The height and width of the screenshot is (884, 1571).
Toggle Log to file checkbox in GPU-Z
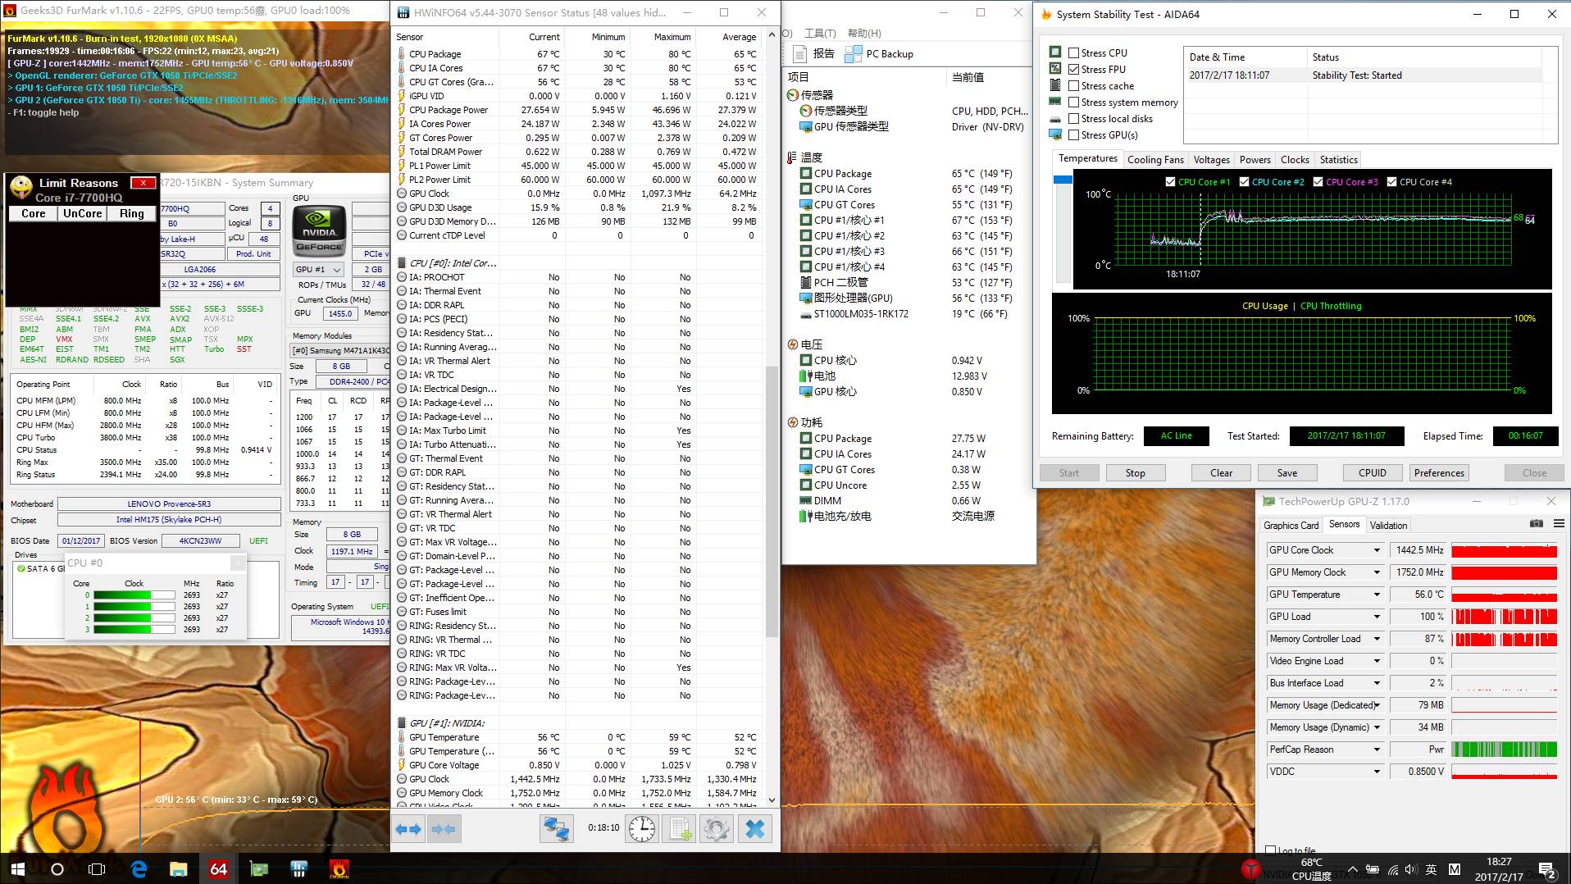pyautogui.click(x=1271, y=850)
